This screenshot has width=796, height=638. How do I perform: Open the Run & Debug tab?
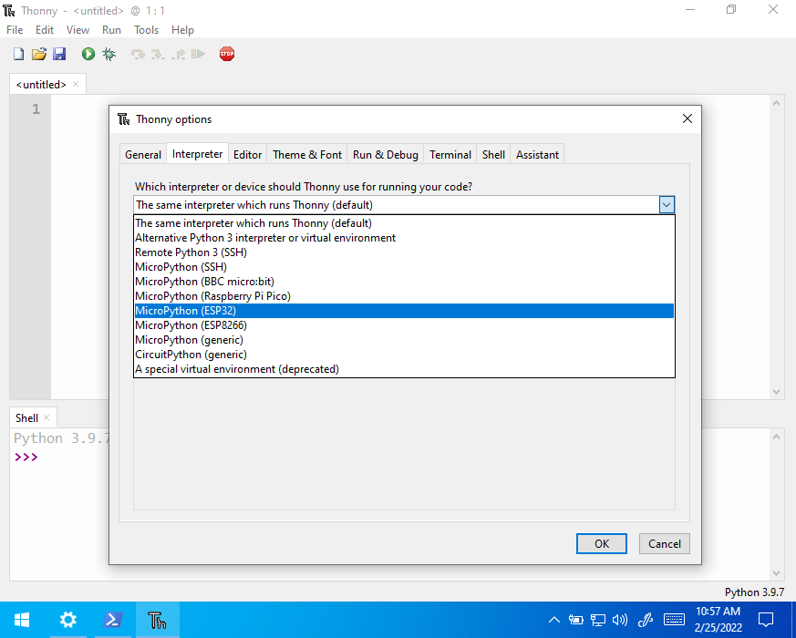[386, 154]
